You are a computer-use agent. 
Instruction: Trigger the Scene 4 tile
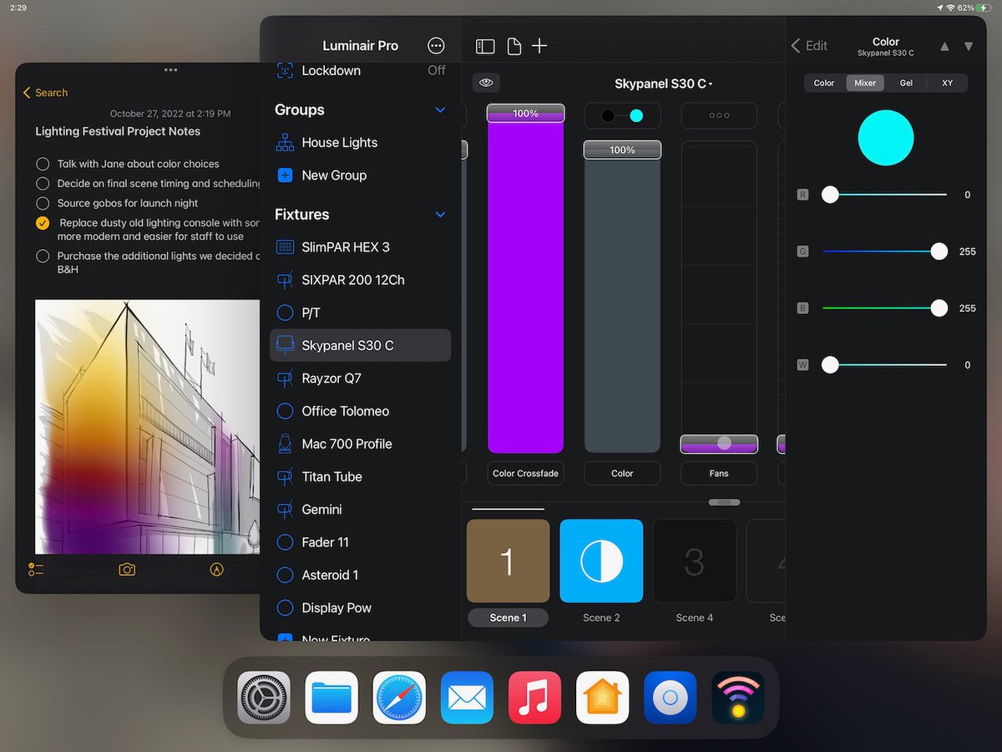coord(695,561)
